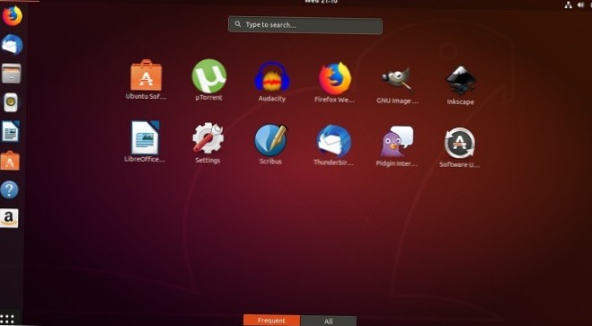
Task: Launch Rhythmbox from the dock
Action: [x=11, y=102]
